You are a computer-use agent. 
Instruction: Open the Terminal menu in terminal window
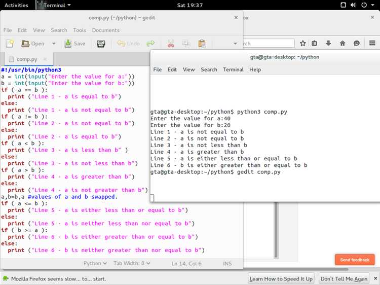point(233,69)
